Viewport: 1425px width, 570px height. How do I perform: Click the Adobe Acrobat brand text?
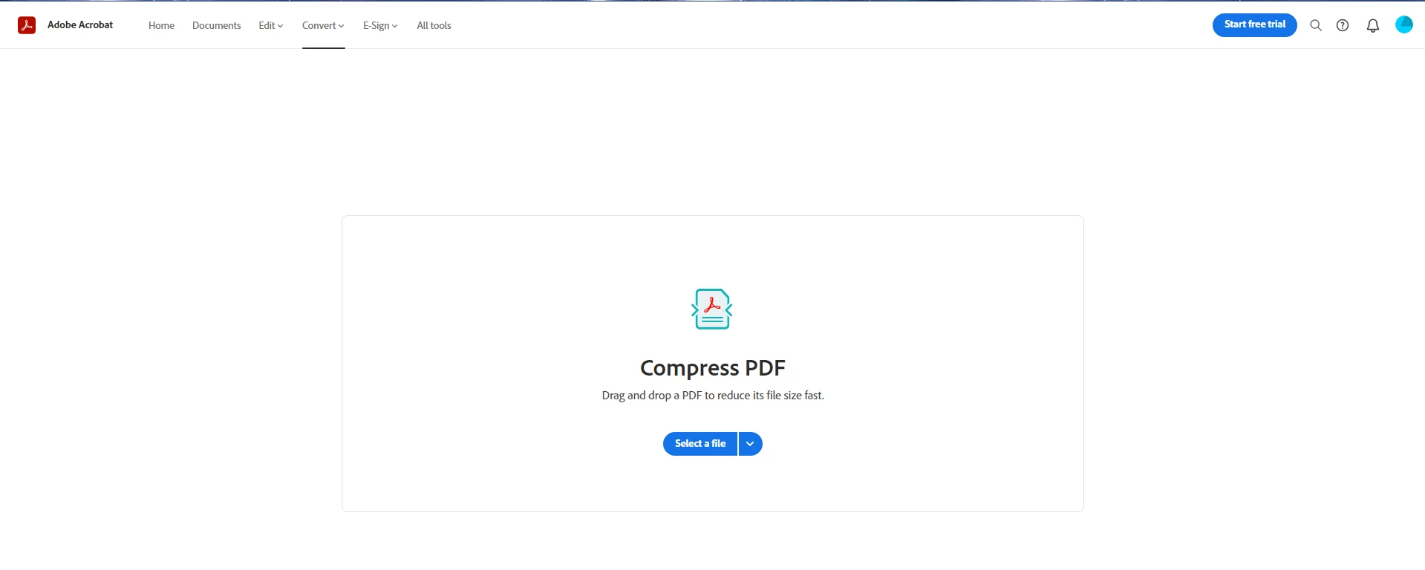coord(80,24)
